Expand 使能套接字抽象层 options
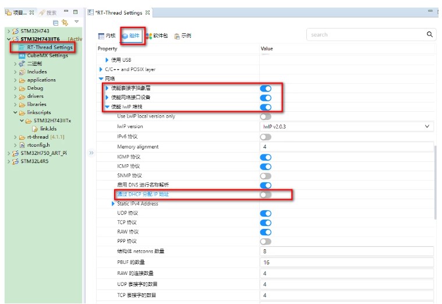Viewport: 442px width, 304px height. pos(107,88)
